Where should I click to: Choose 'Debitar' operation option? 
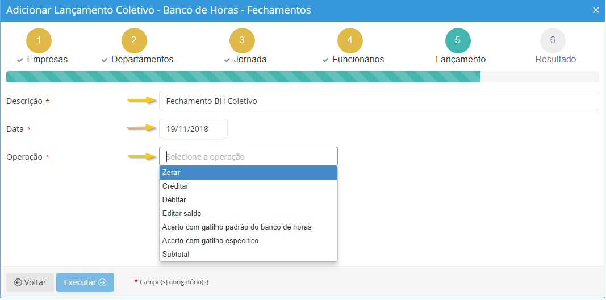[248, 200]
